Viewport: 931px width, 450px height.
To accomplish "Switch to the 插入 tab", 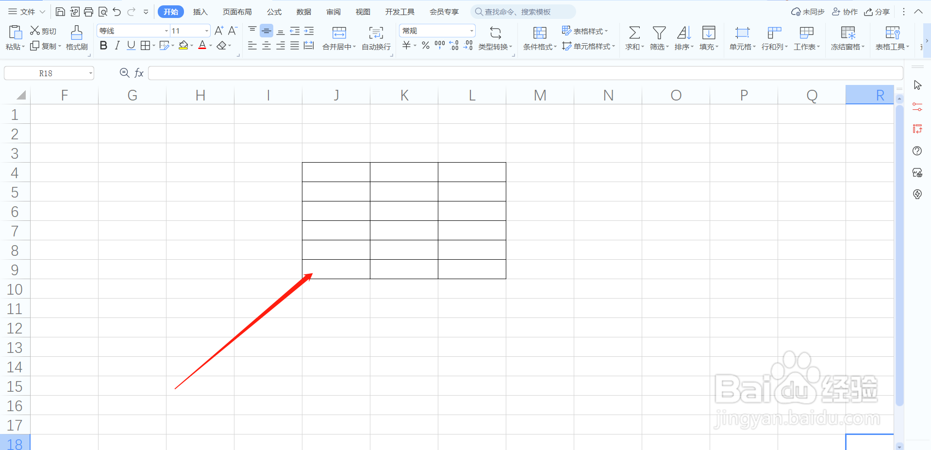I will click(x=200, y=12).
